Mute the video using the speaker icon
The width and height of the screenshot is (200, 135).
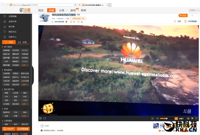(158, 118)
